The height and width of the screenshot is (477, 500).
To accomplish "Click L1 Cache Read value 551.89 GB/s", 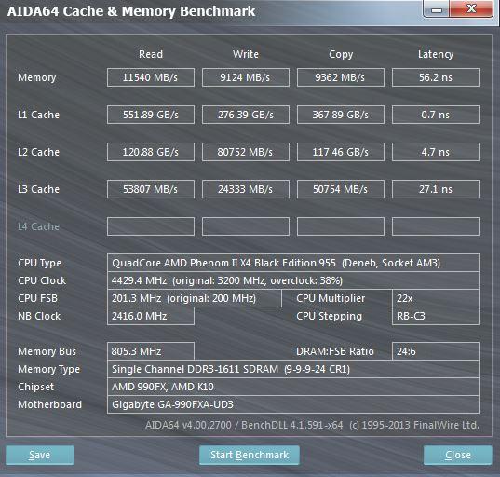I will pyautogui.click(x=151, y=115).
